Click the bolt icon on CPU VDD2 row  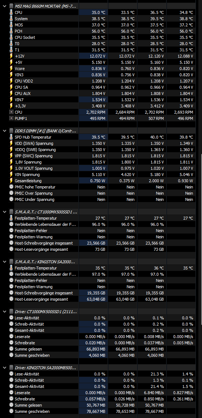pyautogui.click(x=11, y=81)
